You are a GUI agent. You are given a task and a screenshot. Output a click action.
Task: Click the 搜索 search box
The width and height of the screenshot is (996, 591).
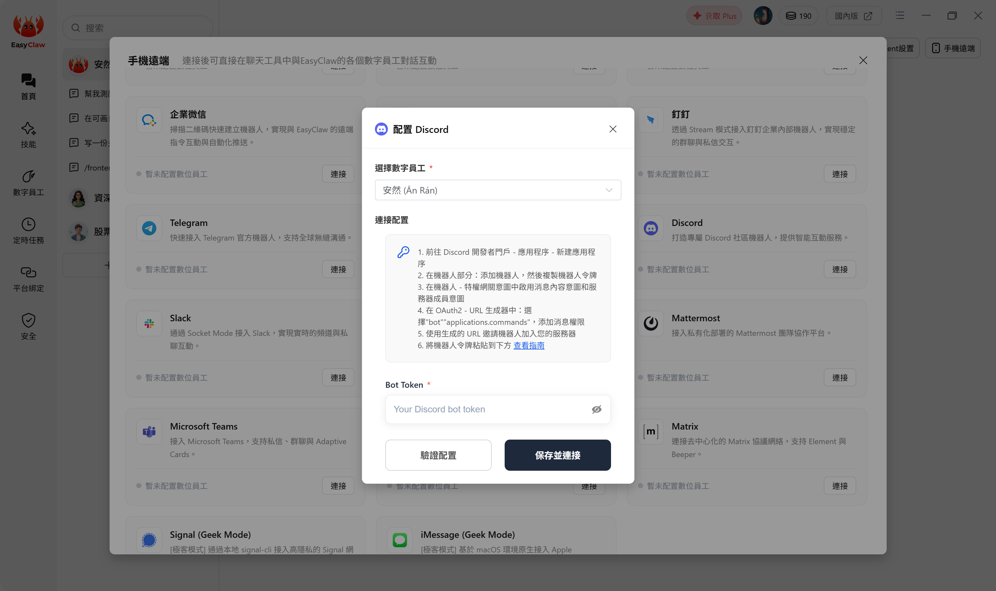click(x=138, y=28)
